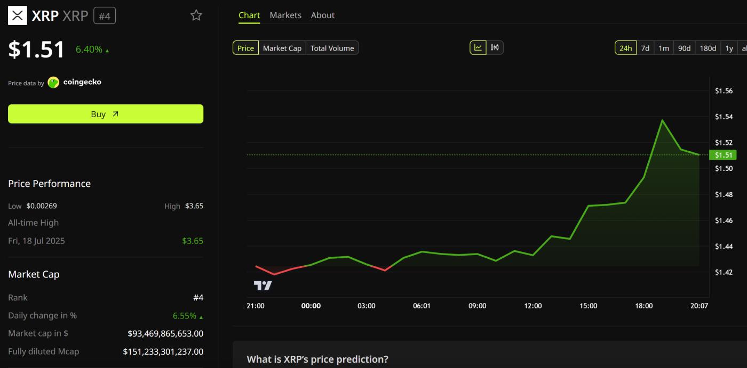This screenshot has width=747, height=368.
Task: Click the fully diluted Mcap value $151,233,301,237.00
Action: click(x=163, y=351)
